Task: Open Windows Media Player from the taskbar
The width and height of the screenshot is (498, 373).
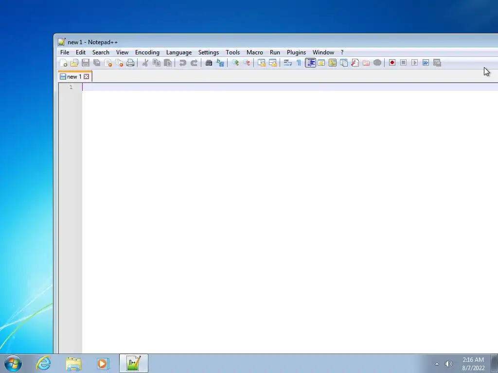Action: 103,363
